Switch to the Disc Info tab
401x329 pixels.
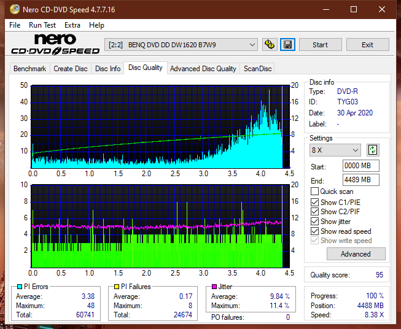click(107, 69)
